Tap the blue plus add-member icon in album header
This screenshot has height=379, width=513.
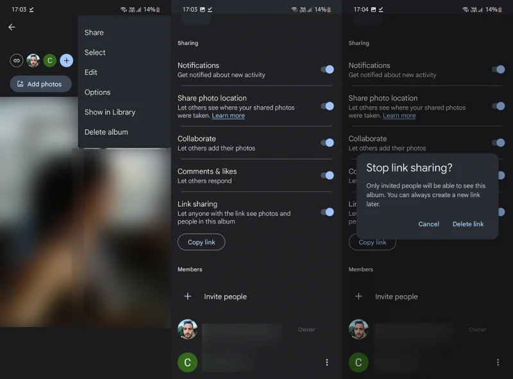[67, 60]
